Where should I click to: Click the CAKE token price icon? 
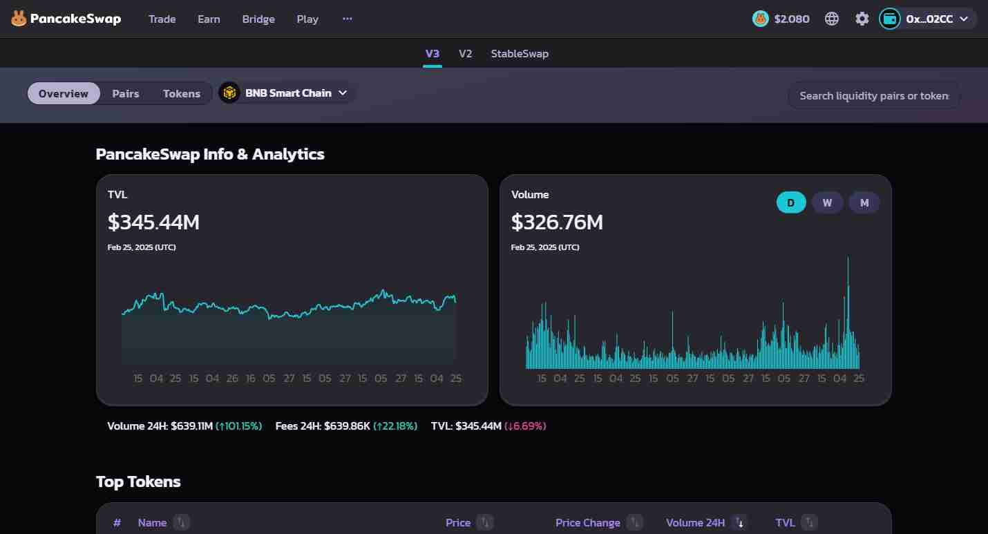click(x=761, y=19)
